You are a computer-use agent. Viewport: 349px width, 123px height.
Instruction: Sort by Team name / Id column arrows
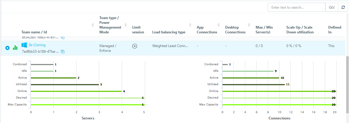93,25
